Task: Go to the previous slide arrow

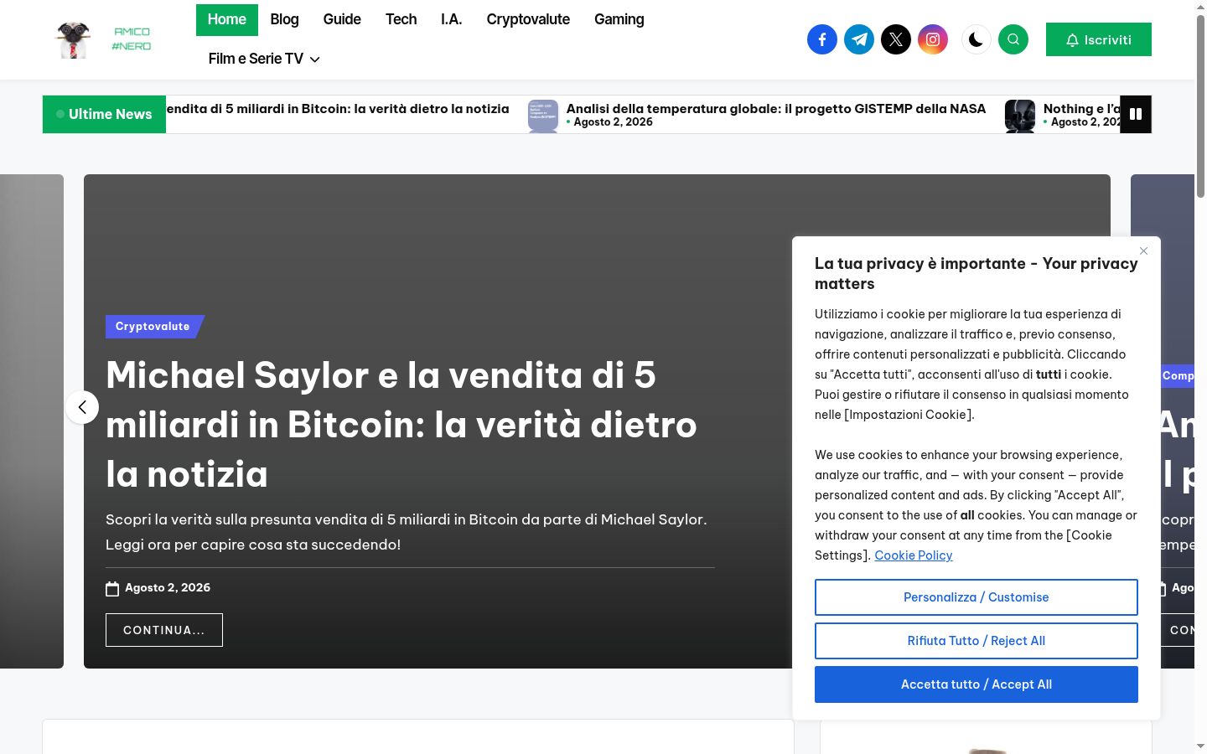Action: (x=82, y=407)
